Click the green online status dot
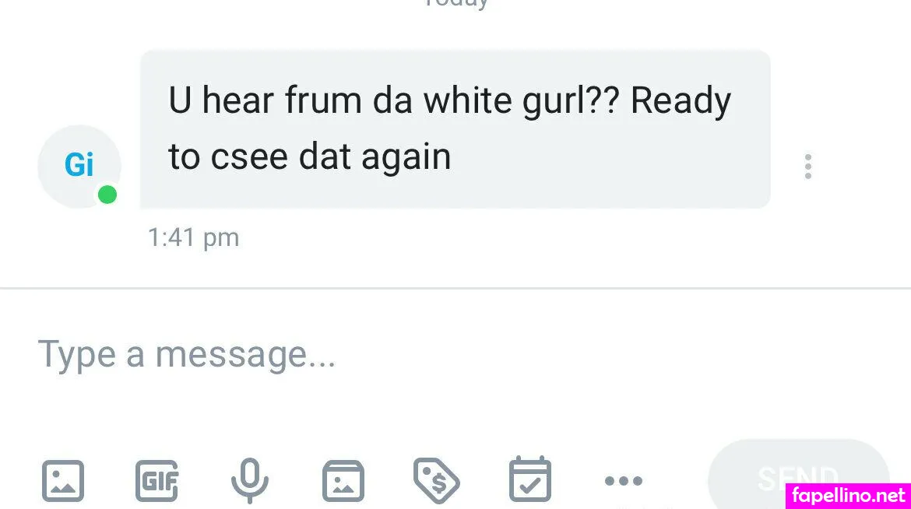This screenshot has width=911, height=509. [107, 195]
